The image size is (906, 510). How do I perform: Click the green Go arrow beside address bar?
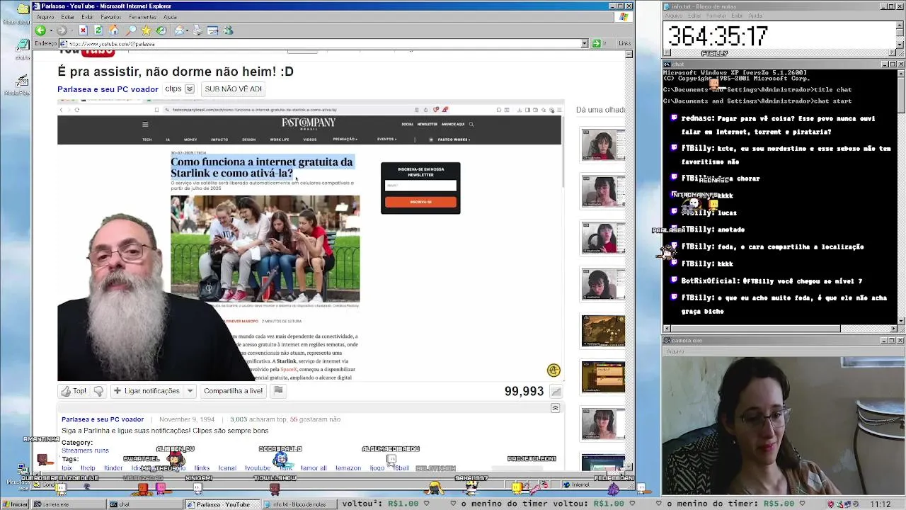[x=596, y=43]
